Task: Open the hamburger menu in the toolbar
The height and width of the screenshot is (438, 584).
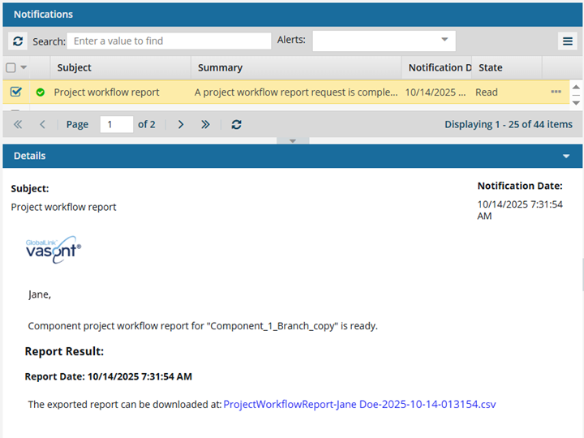Action: coord(568,41)
